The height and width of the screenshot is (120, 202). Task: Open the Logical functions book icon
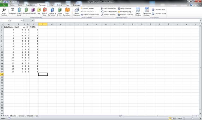pos(33,10)
